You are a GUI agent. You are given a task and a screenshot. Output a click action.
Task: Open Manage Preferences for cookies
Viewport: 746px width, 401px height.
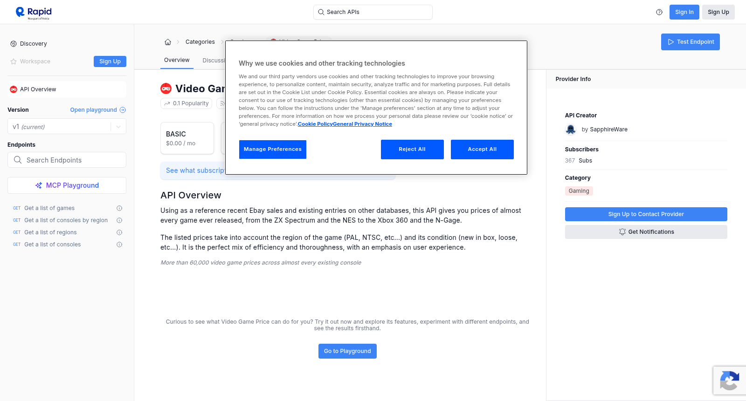(273, 150)
